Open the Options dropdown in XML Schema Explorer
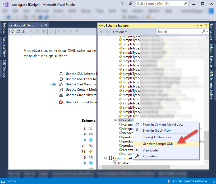This screenshot has height=184, width=216. [x=120, y=31]
